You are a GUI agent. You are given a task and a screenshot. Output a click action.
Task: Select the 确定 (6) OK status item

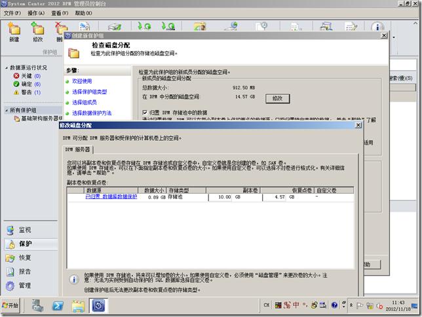(27, 84)
